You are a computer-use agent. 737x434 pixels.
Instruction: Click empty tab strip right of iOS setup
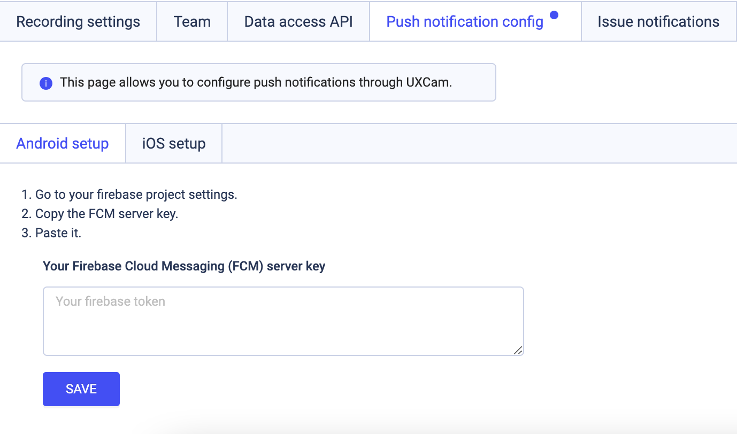[476, 144]
